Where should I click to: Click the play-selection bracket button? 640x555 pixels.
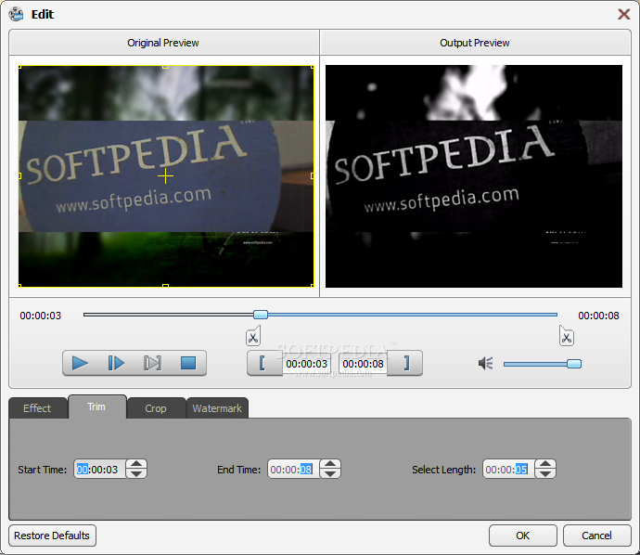pos(152,363)
